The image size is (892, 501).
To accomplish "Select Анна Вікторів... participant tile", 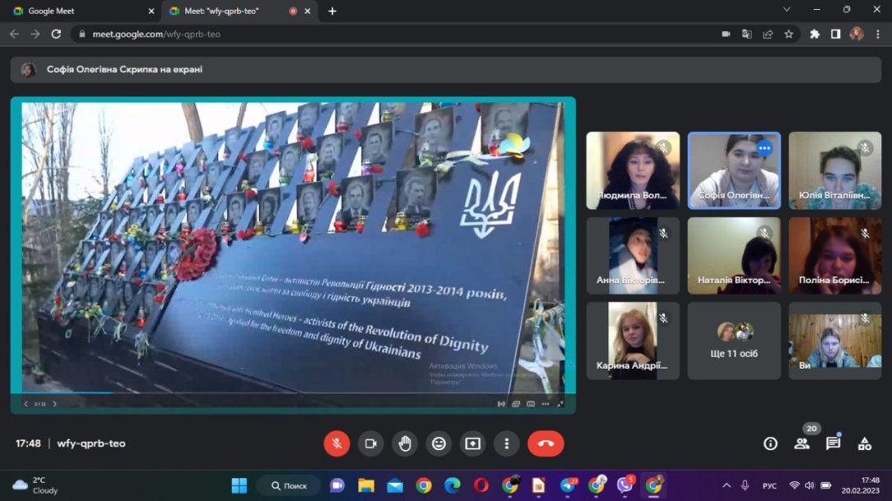I will coord(633,255).
